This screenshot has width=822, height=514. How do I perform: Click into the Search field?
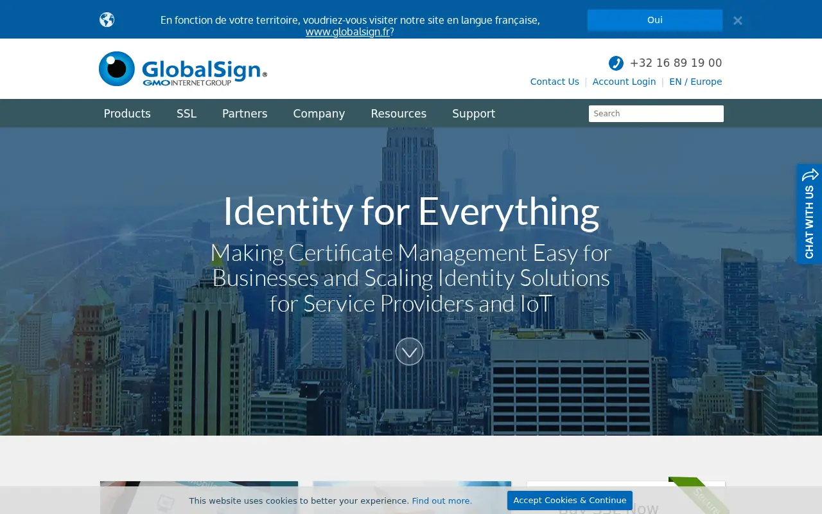pyautogui.click(x=656, y=114)
